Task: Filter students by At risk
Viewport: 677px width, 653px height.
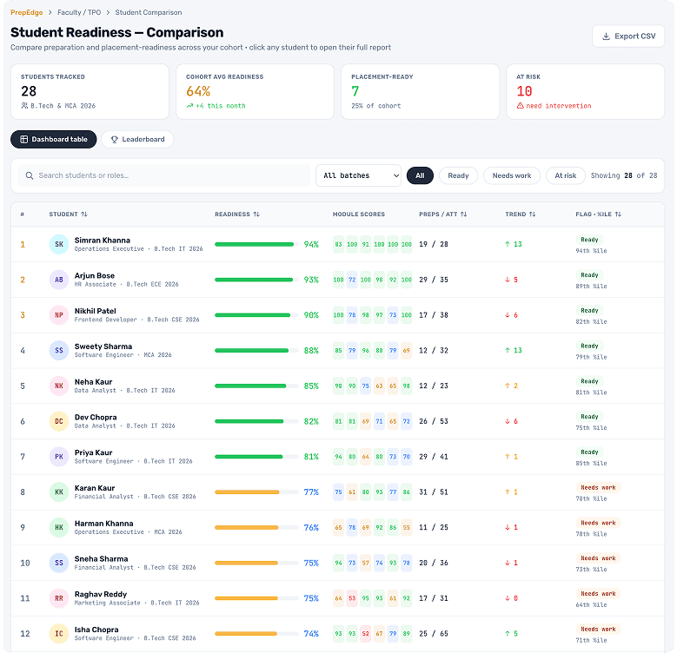Action: (565, 175)
